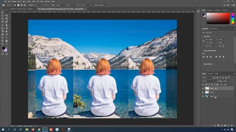236x132 pixels.
Task: Select the Lasso tool
Action: tap(3, 15)
